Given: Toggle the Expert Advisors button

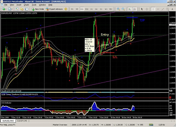Looking at the screenshot, I should [54, 9].
